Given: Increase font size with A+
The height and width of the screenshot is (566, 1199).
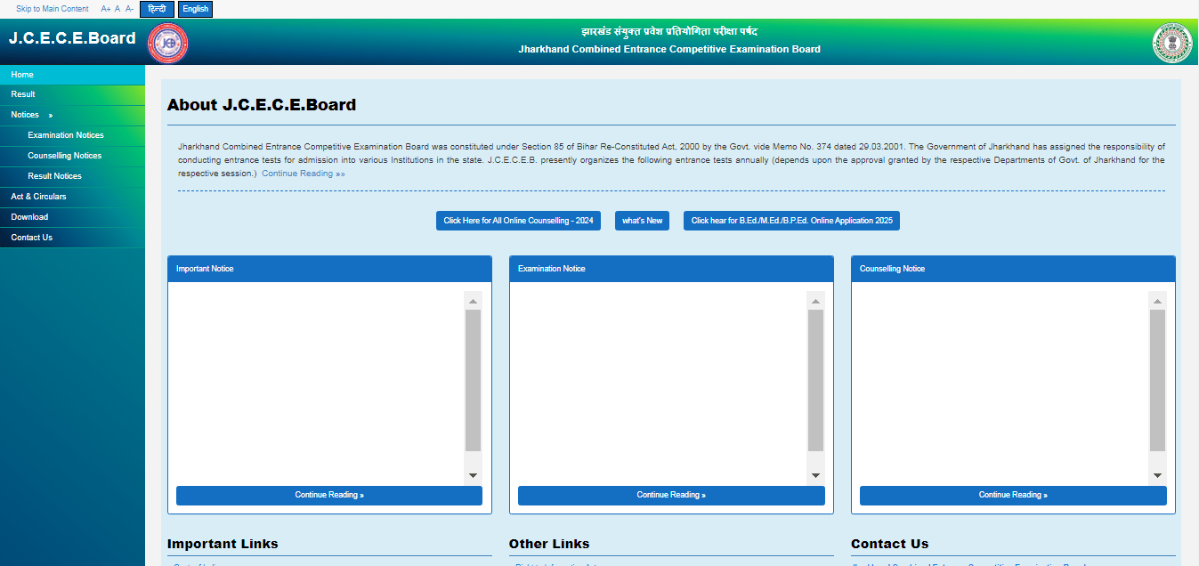Looking at the screenshot, I should 106,9.
